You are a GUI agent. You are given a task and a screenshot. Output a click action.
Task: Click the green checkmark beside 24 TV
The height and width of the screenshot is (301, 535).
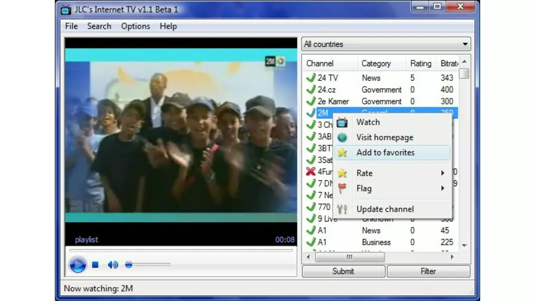pos(311,78)
